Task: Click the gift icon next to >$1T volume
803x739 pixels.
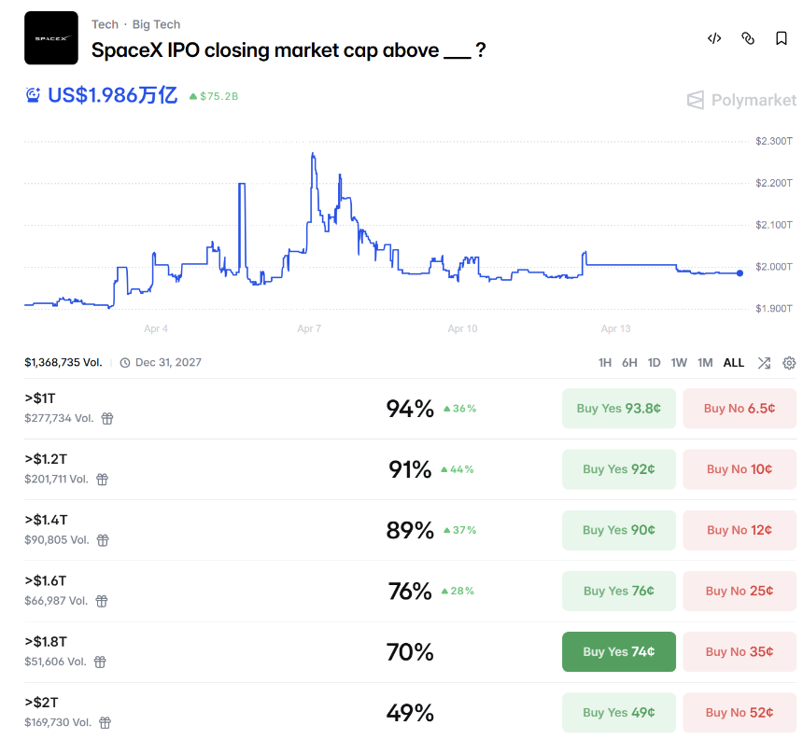Action: coord(106,418)
